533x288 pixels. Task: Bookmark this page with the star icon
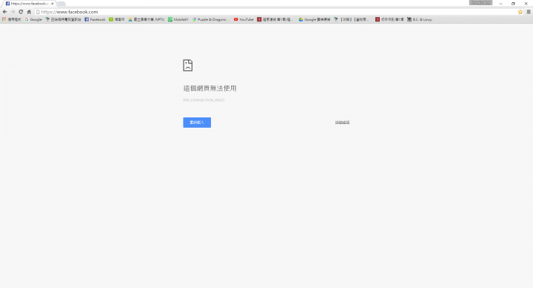tap(520, 12)
